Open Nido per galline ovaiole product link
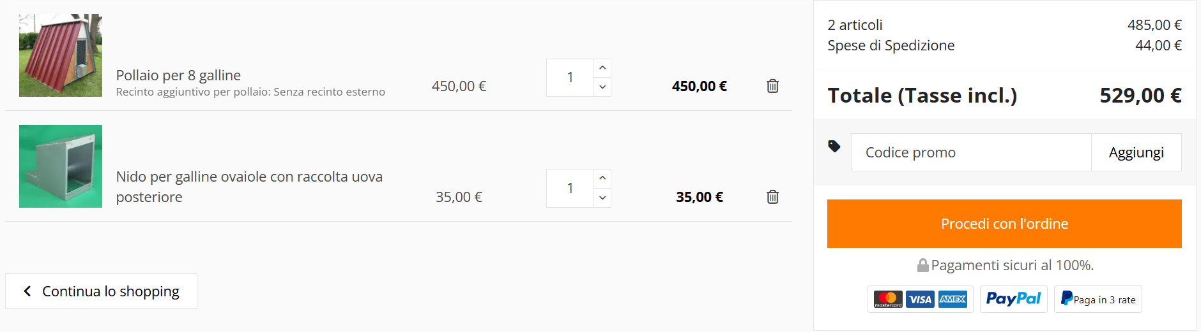 (249, 187)
